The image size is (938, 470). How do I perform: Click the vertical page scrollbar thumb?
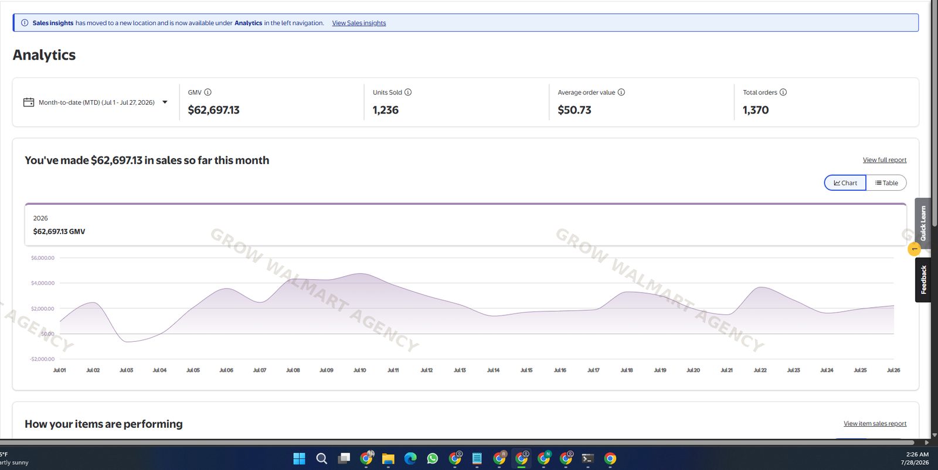click(x=934, y=114)
